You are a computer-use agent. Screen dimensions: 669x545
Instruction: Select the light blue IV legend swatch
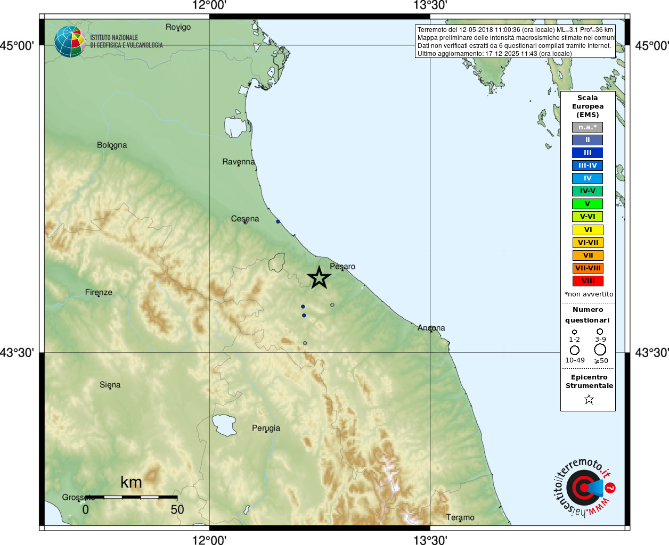tap(588, 178)
